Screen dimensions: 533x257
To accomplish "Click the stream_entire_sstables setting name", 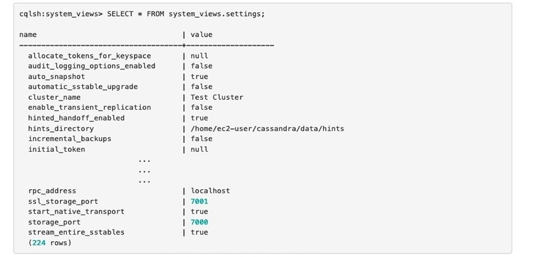I will click(x=76, y=232).
